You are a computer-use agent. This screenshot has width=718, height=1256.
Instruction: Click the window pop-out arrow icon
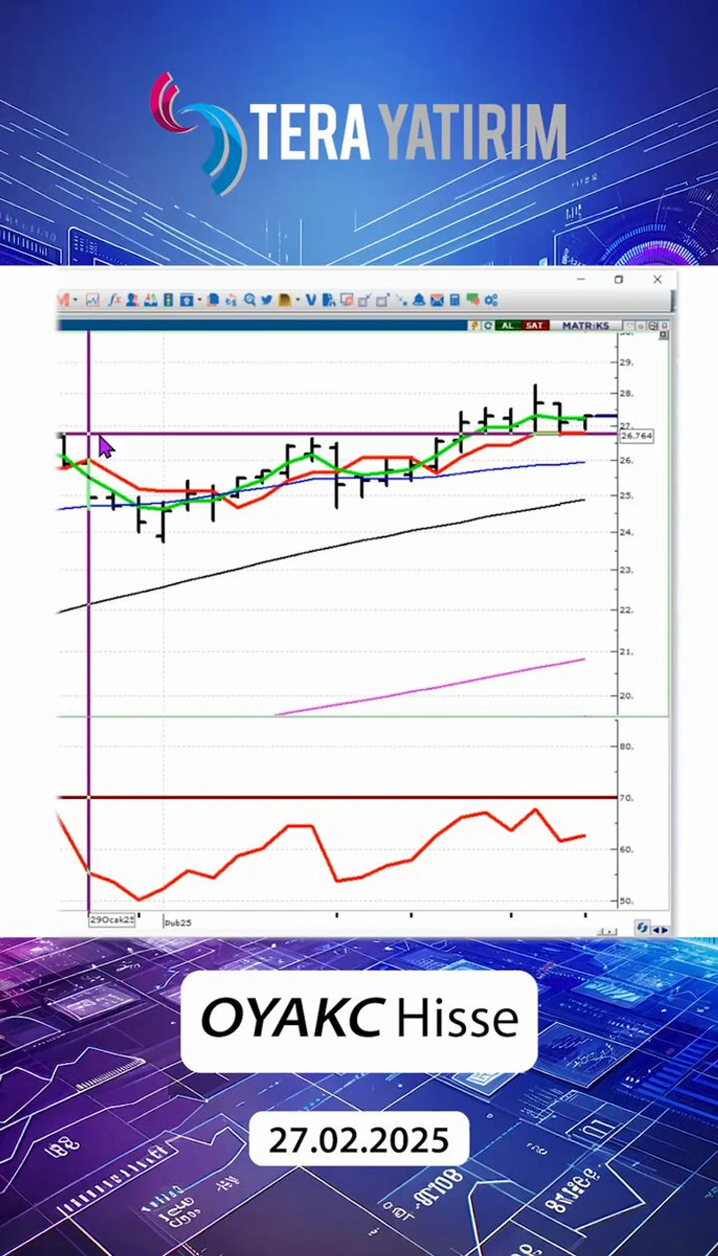(383, 300)
